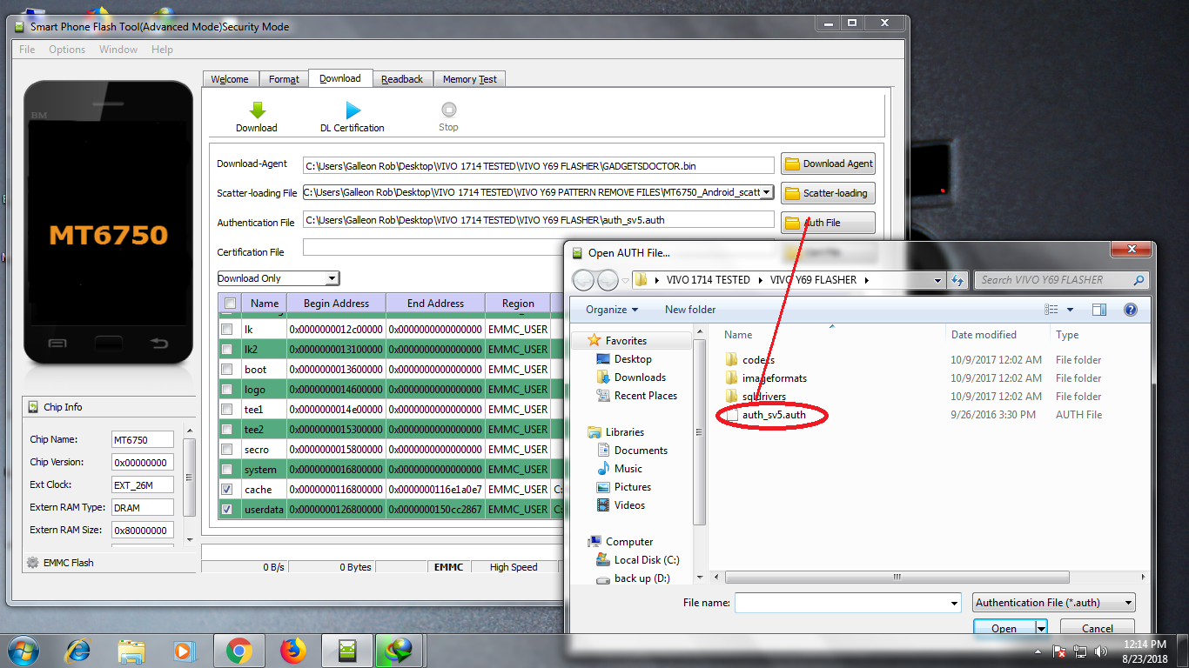1189x668 pixels.
Task: Open the File menu
Action: coord(27,50)
